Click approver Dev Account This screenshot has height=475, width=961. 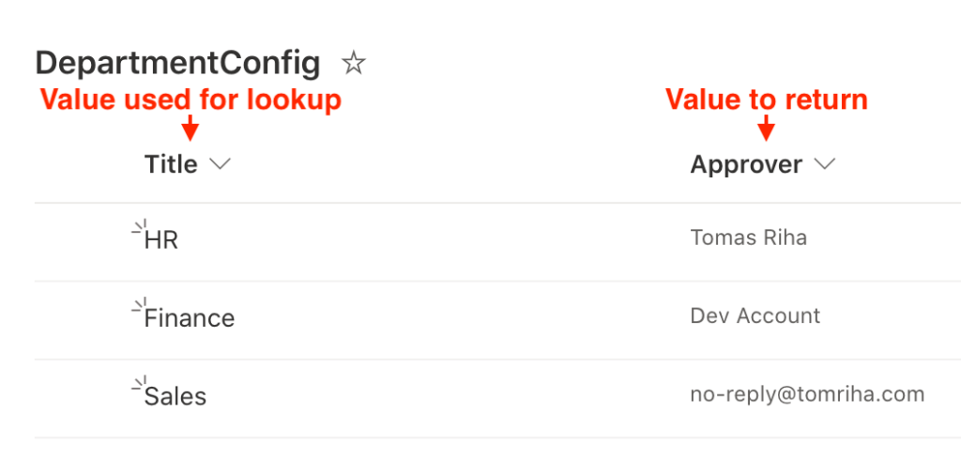click(x=755, y=315)
